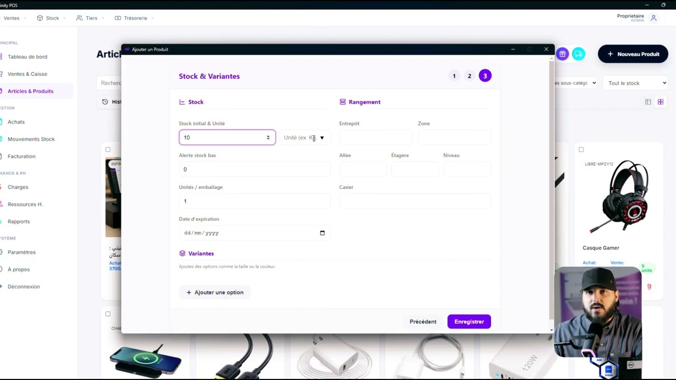Expand the Tiers top menu chevron
This screenshot has width=676, height=380.
tap(103, 18)
